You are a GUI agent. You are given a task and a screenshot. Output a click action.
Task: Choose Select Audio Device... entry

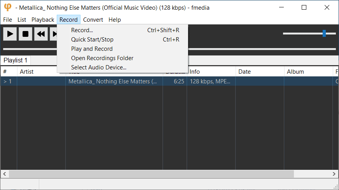[122, 67]
